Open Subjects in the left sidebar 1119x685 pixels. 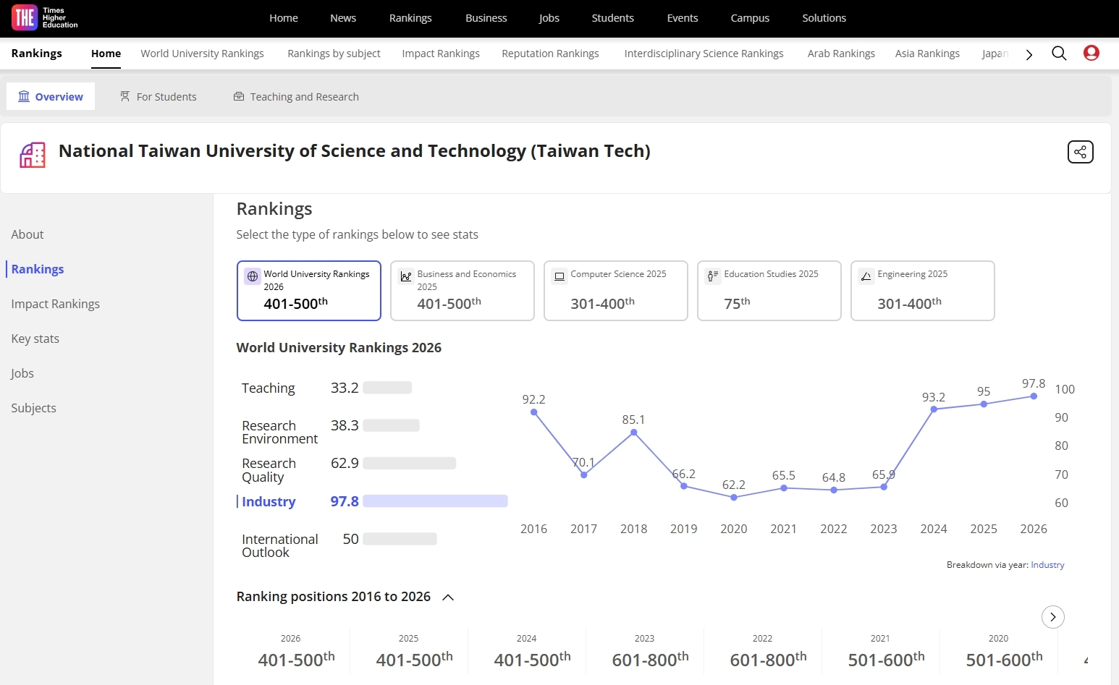point(33,407)
